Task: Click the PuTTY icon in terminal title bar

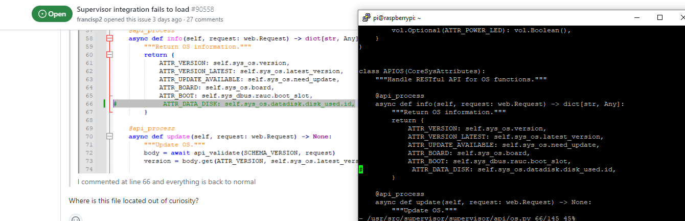Action: pos(367,17)
